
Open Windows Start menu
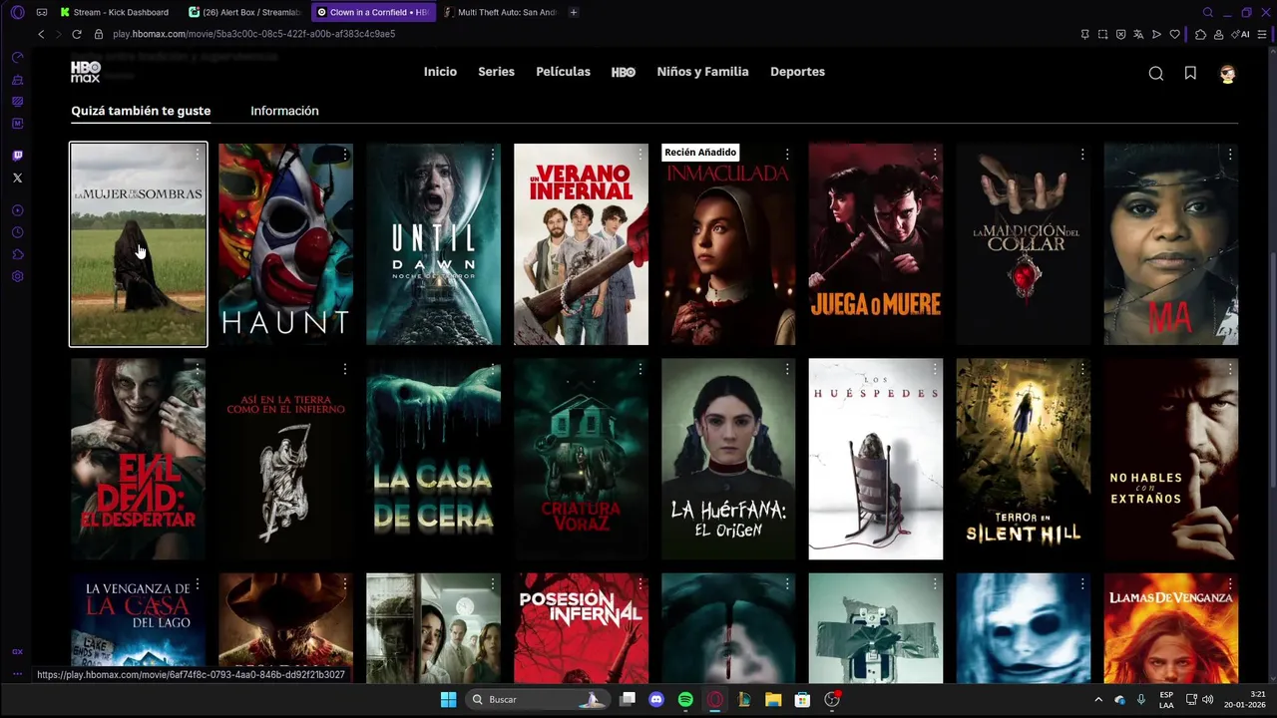(x=448, y=700)
